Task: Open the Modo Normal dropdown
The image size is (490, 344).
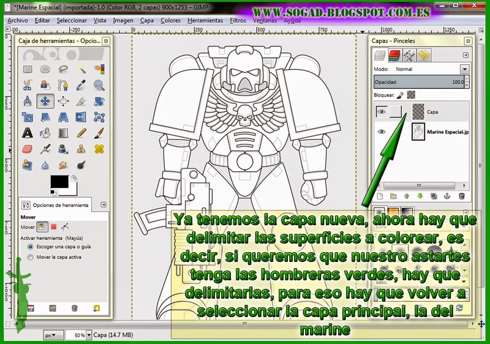Action: click(464, 69)
